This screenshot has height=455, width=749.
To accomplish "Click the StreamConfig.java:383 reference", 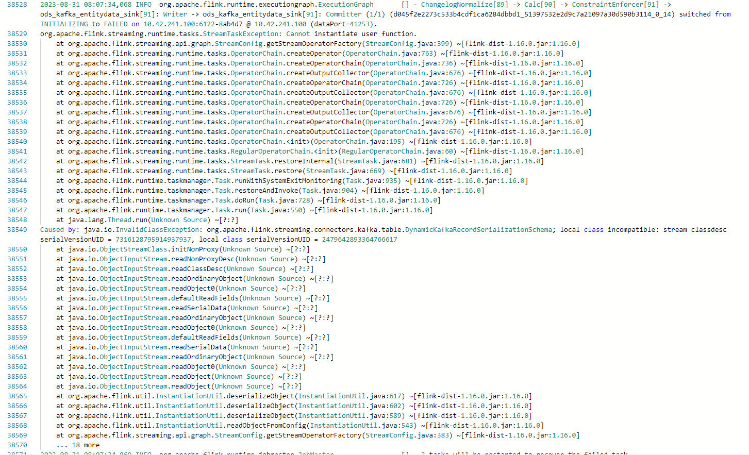I will (x=407, y=435).
